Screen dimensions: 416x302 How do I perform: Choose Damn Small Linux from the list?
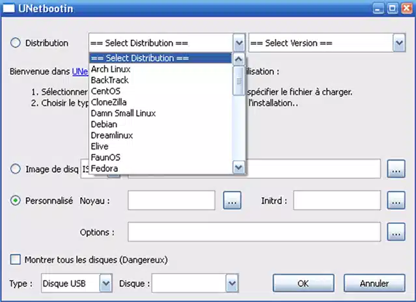pos(161,113)
